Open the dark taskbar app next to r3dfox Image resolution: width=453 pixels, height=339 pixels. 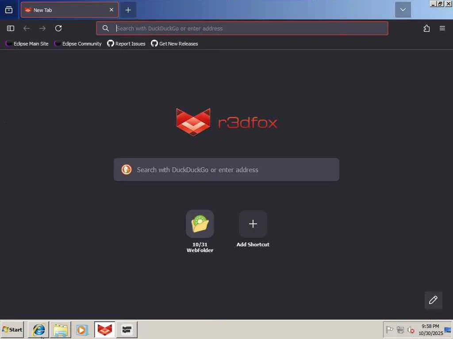click(x=127, y=329)
